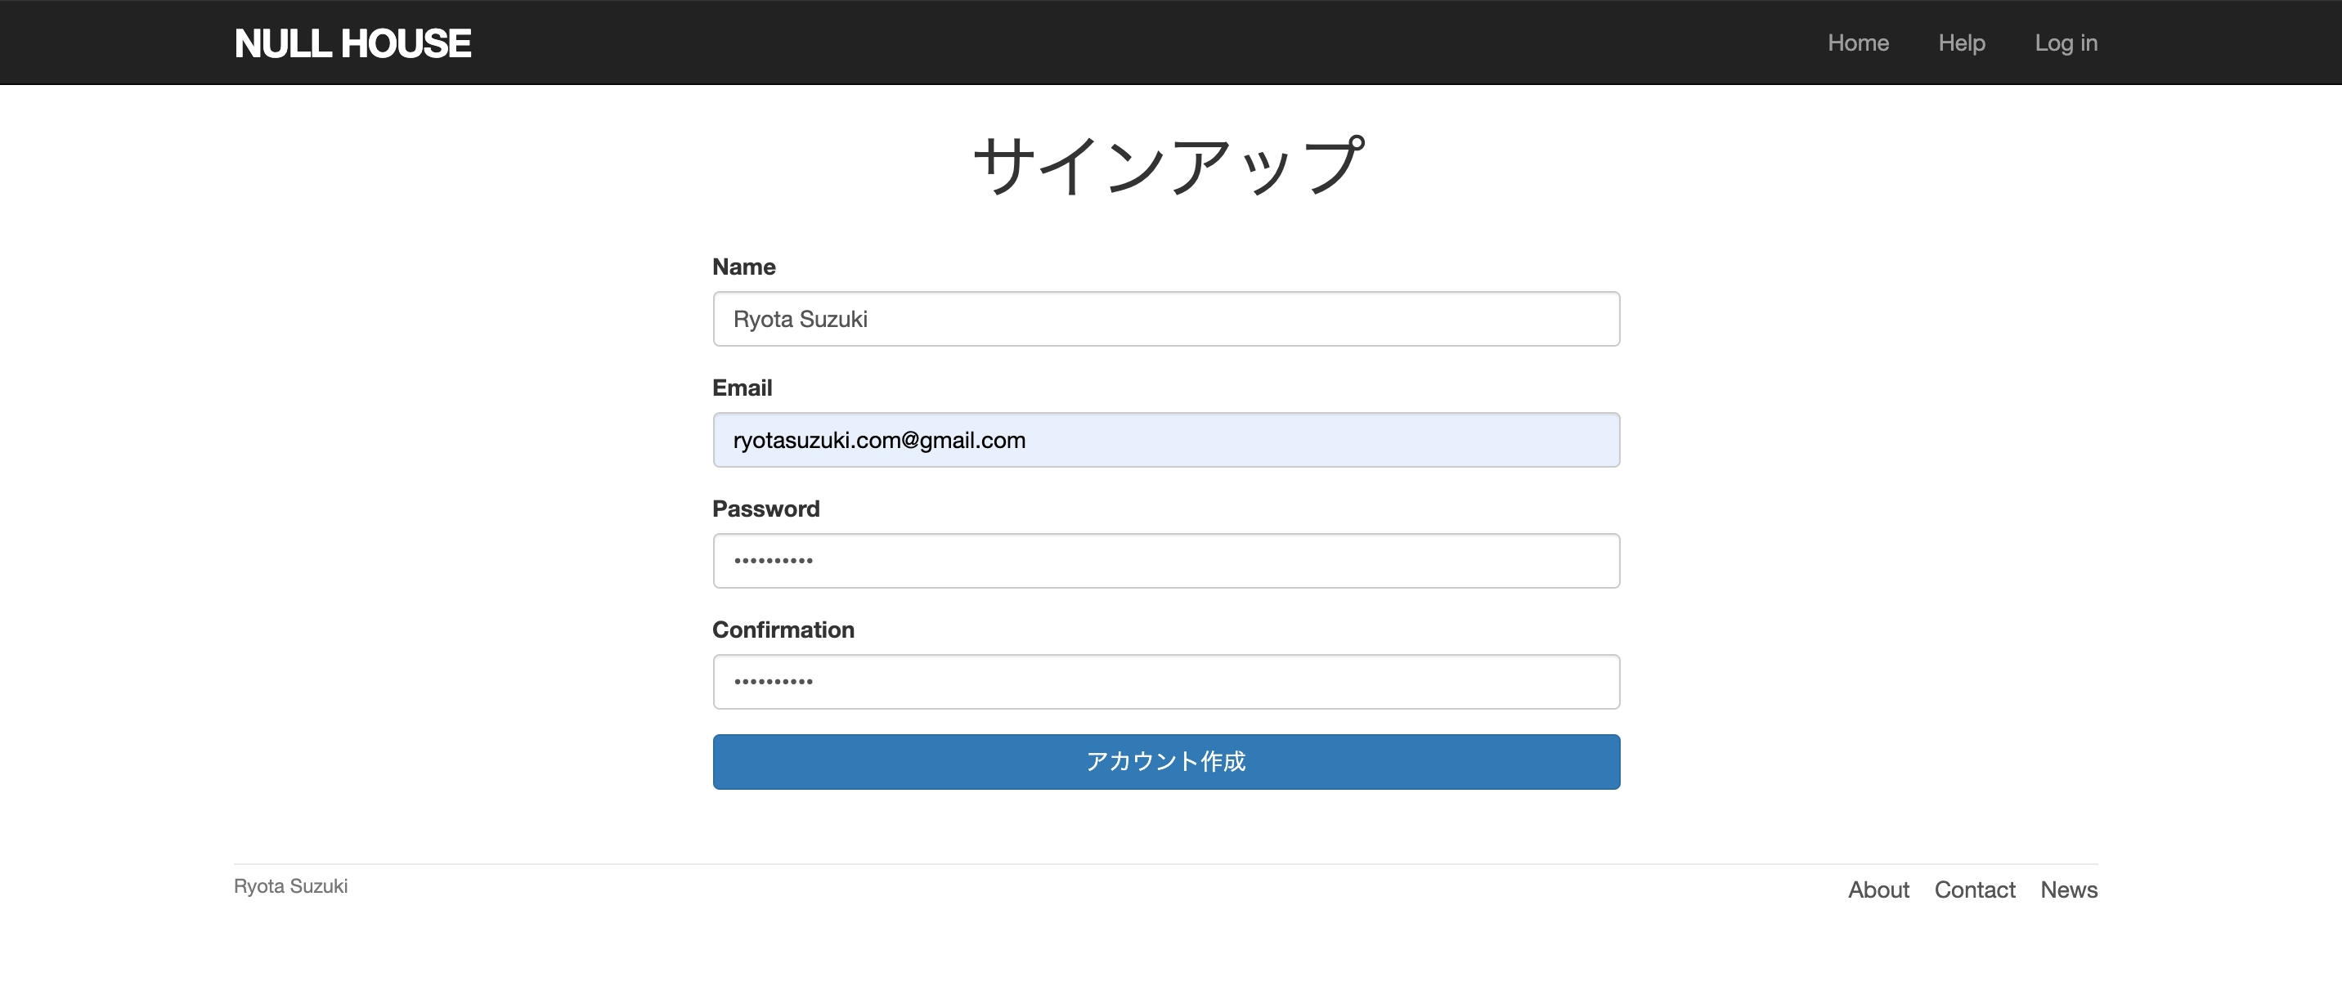
Task: Click the Log in link
Action: pos(2066,42)
